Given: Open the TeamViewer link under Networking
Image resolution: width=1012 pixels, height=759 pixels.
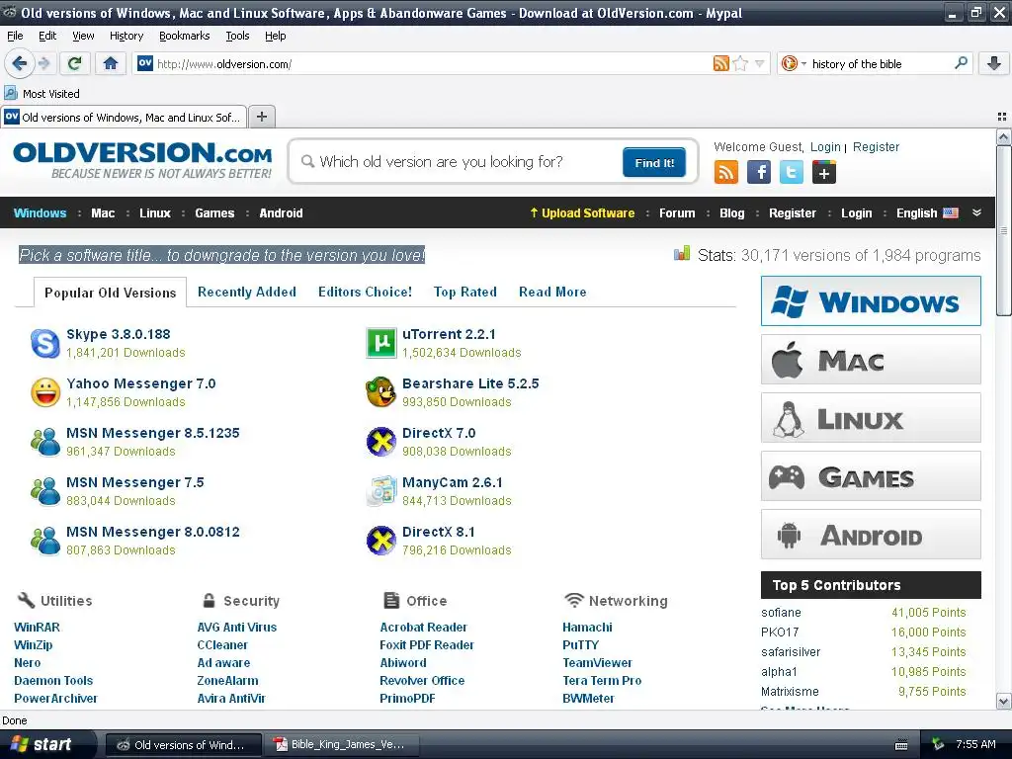Looking at the screenshot, I should click(x=597, y=662).
